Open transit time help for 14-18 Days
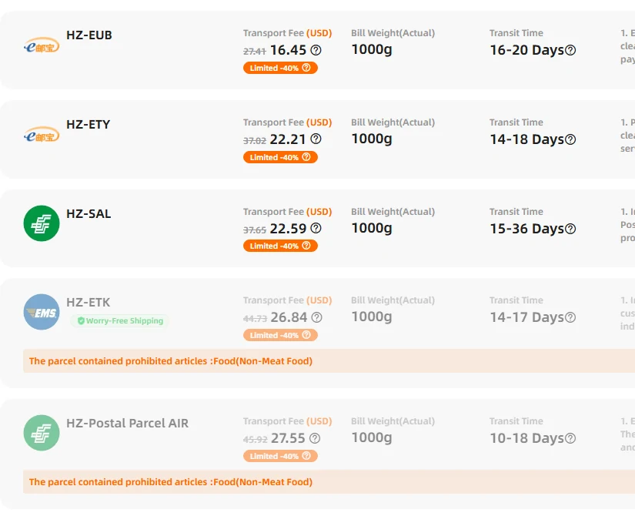 (570, 139)
